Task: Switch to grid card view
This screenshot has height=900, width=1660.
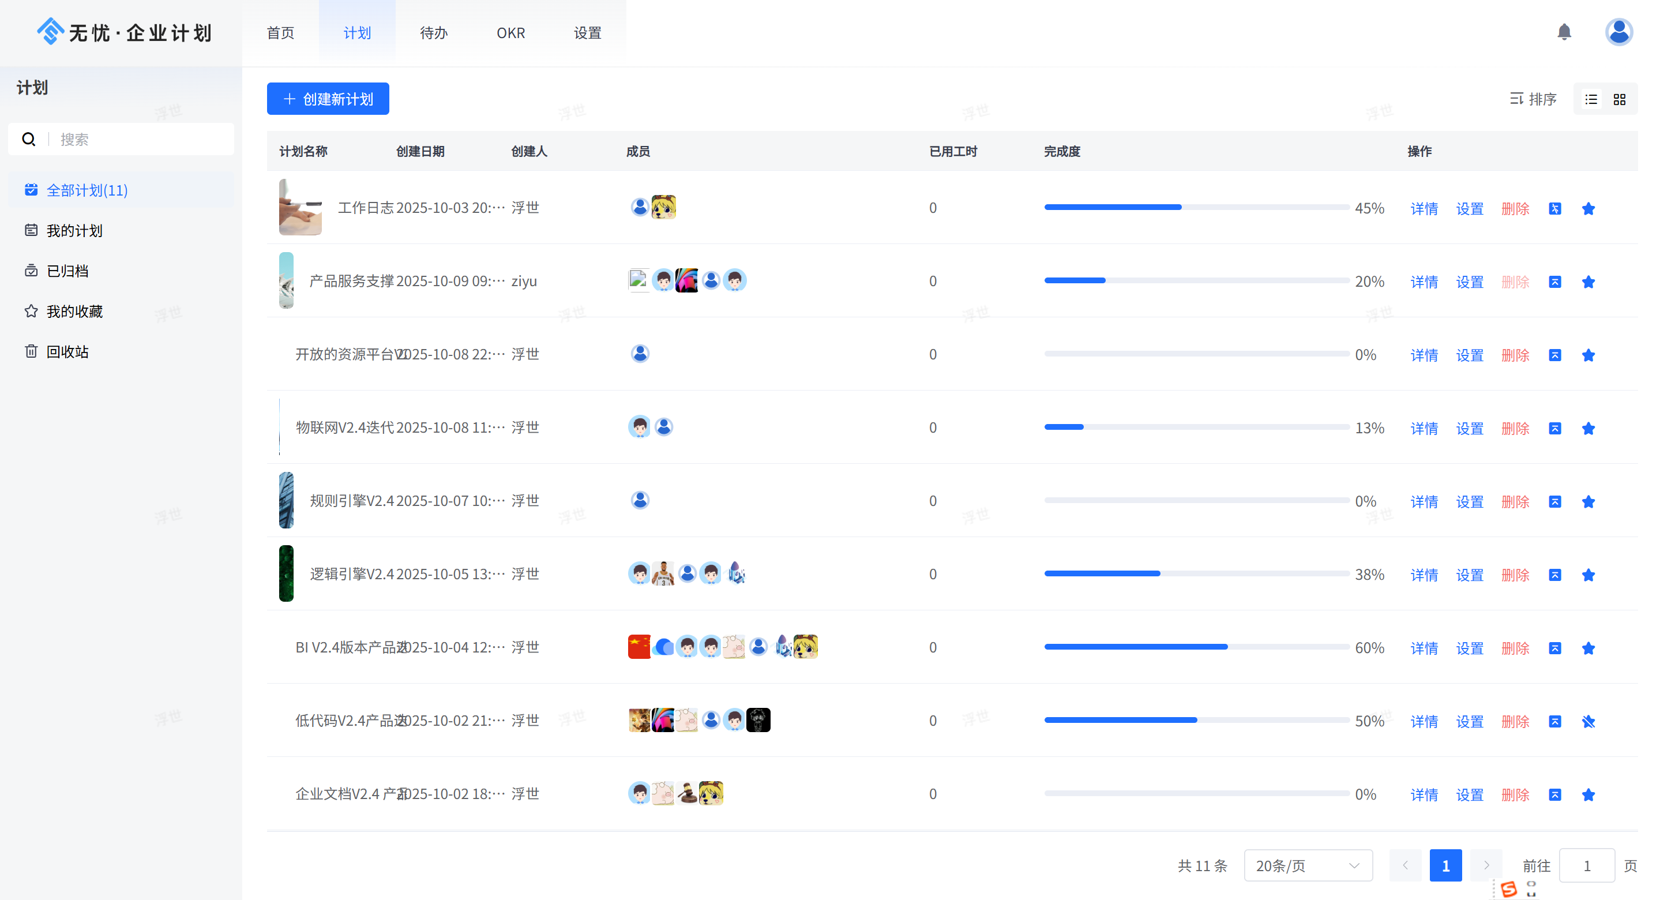Action: click(x=1620, y=99)
